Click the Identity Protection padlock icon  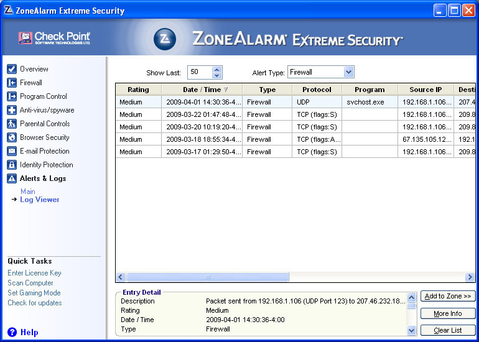pos(12,165)
